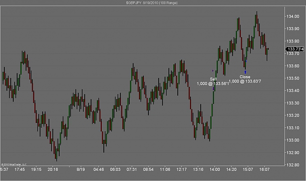Click the 133.90 price axis label
Image resolution: width=306 pixels, height=181 pixels.
pyautogui.click(x=292, y=29)
